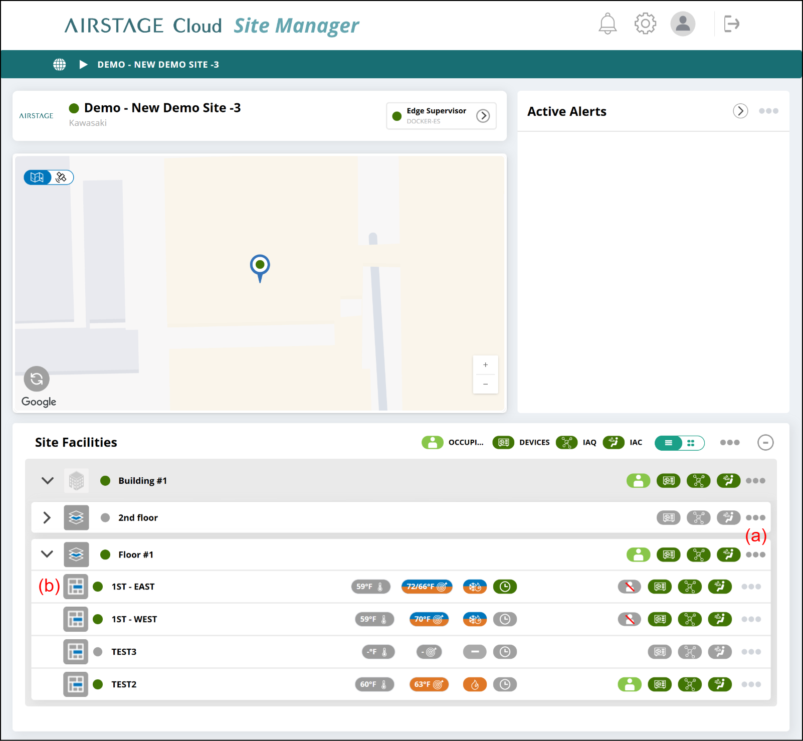The height and width of the screenshot is (741, 803).
Task: Toggle the OCCUPI... filter in Site Facilities
Action: [433, 442]
